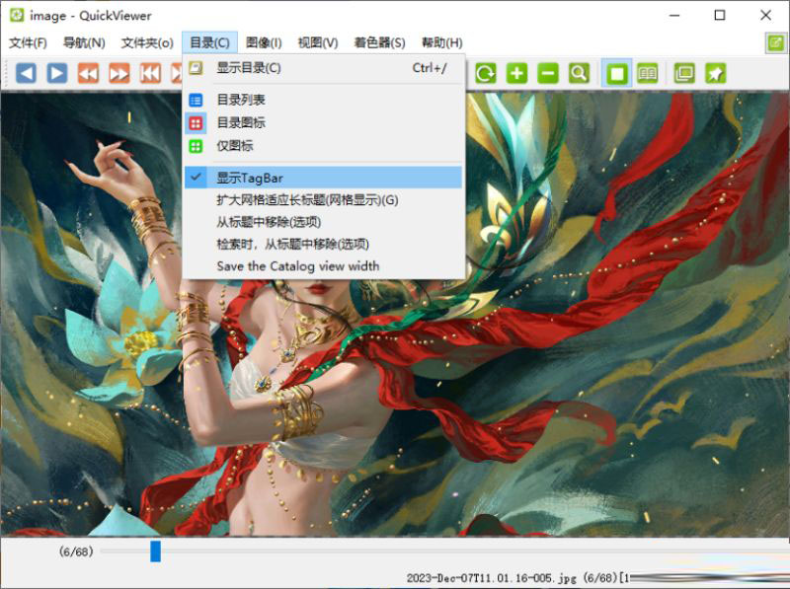Open the 文件夹(o) menu

147,42
